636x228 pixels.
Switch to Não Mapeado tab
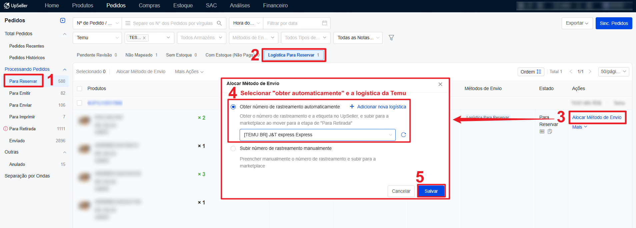point(141,55)
